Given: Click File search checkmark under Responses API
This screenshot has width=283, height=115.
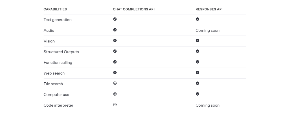Looking at the screenshot, I should pyautogui.click(x=198, y=83).
